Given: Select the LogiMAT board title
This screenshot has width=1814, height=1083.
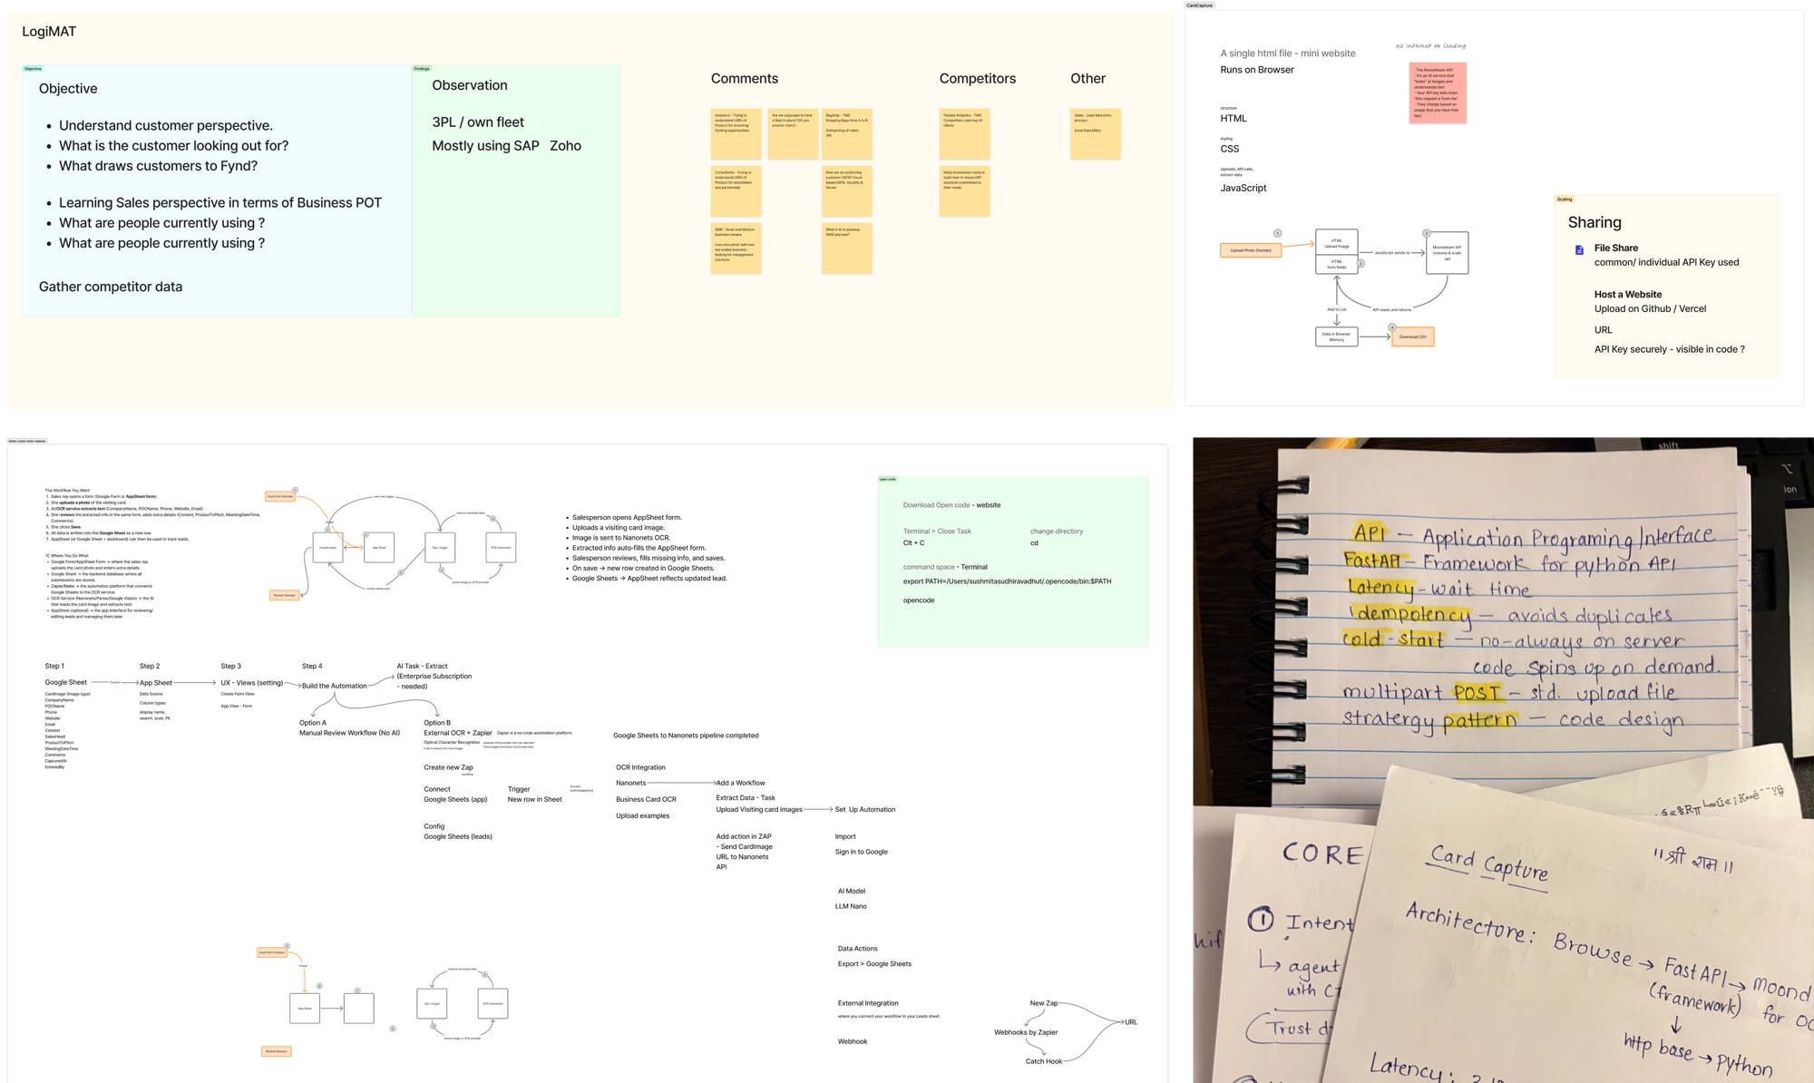Looking at the screenshot, I should pos(49,32).
